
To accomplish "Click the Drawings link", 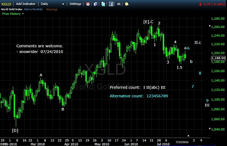I will click(52, 9).
